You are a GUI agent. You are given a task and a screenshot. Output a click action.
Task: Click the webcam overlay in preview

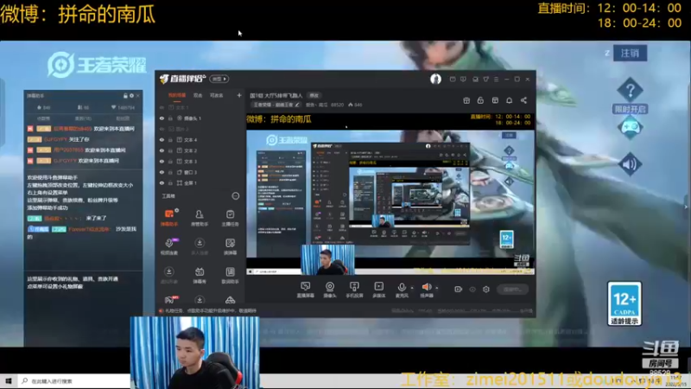pyautogui.click(x=327, y=260)
